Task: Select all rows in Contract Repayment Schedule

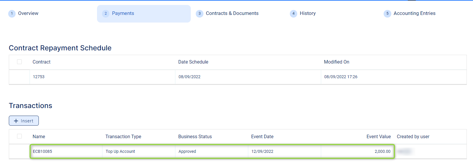Action: (19, 62)
